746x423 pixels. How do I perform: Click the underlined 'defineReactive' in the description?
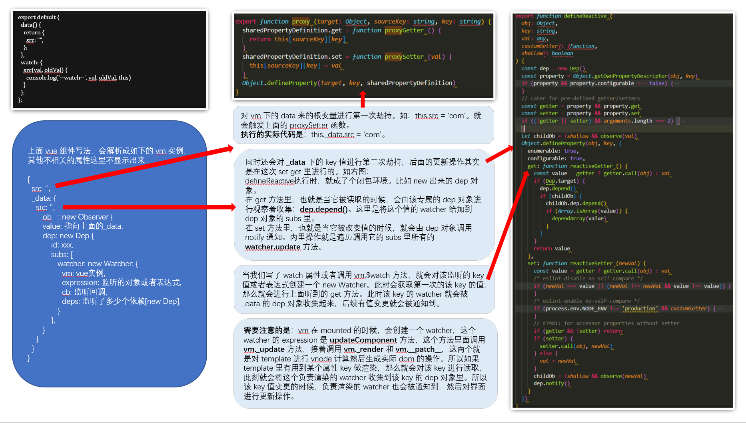(x=269, y=181)
